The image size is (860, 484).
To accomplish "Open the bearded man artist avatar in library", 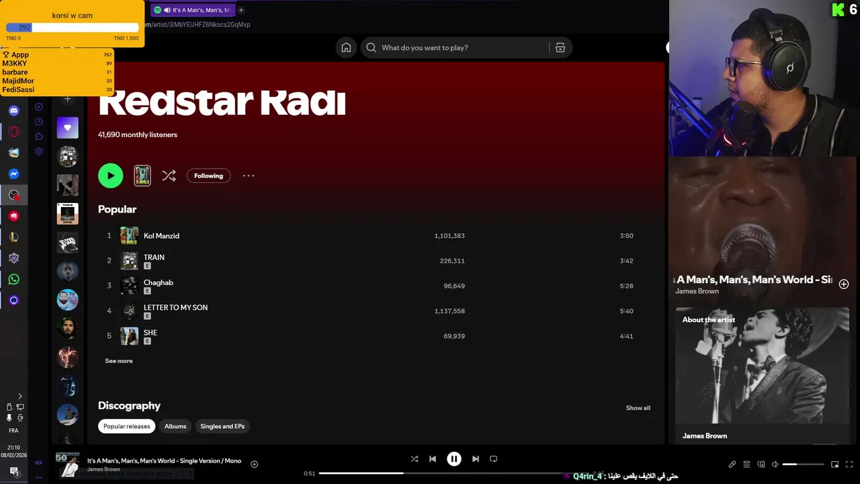I will 67,300.
